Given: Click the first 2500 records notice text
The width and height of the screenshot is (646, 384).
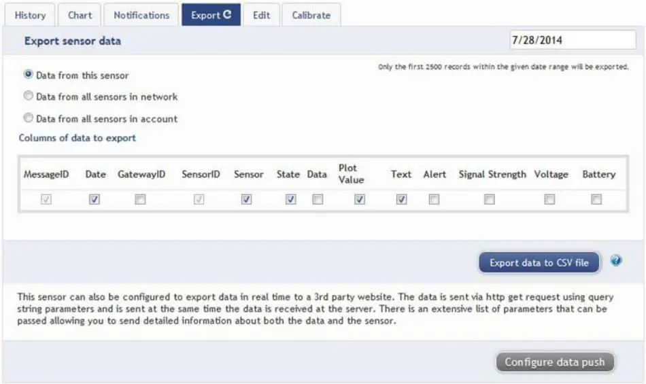Looking at the screenshot, I should click(x=503, y=67).
